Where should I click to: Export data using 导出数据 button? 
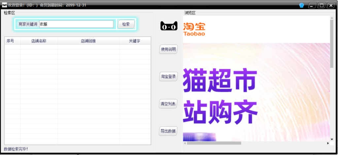pos(168,131)
